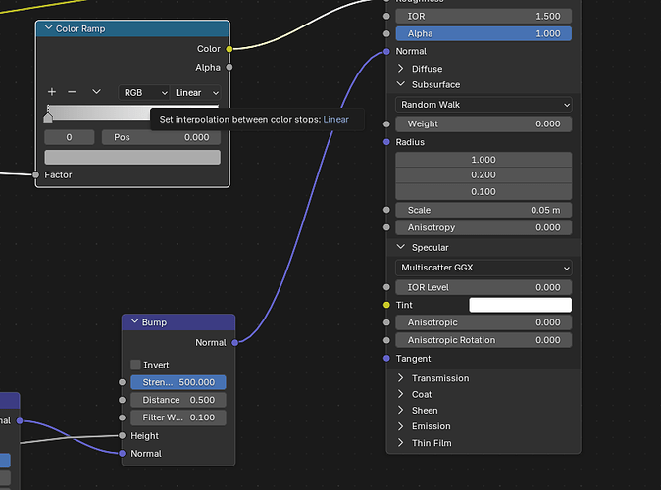Edit the Subsurface Weight field
Screen dimensions: 661x490
(x=483, y=123)
